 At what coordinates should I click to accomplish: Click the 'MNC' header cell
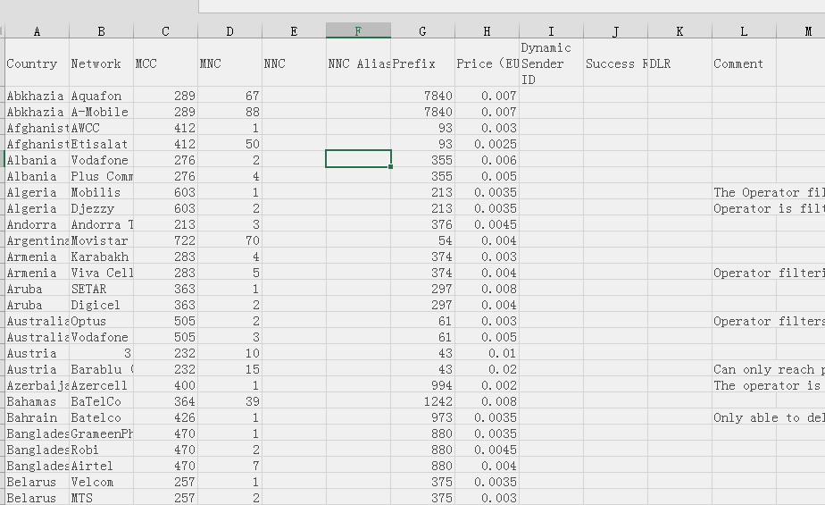[x=230, y=63]
